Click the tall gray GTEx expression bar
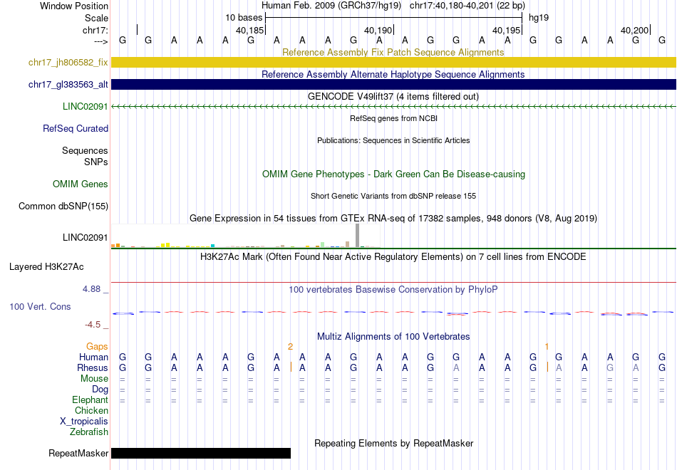The height and width of the screenshot is (470, 677). tap(357, 236)
